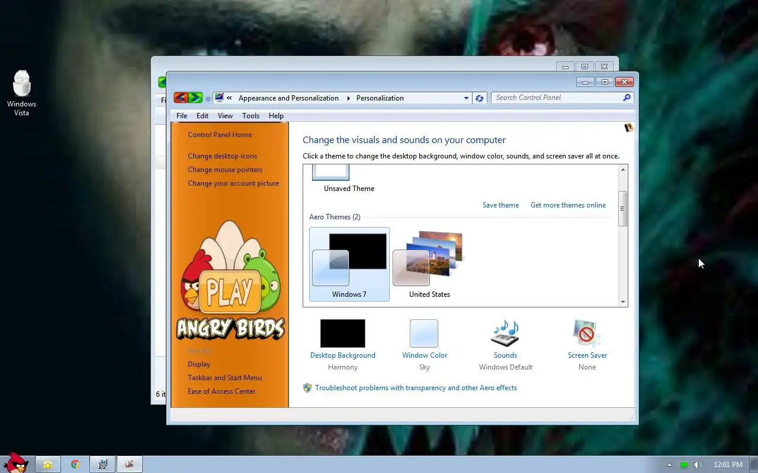Select the Unsaved Theme thumbnail

[x=330, y=172]
